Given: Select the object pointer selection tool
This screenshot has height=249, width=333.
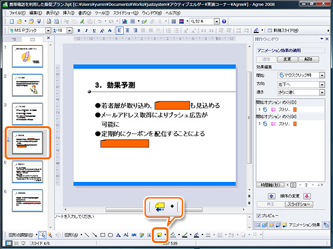Looking at the screenshot, I should tap(42, 235).
